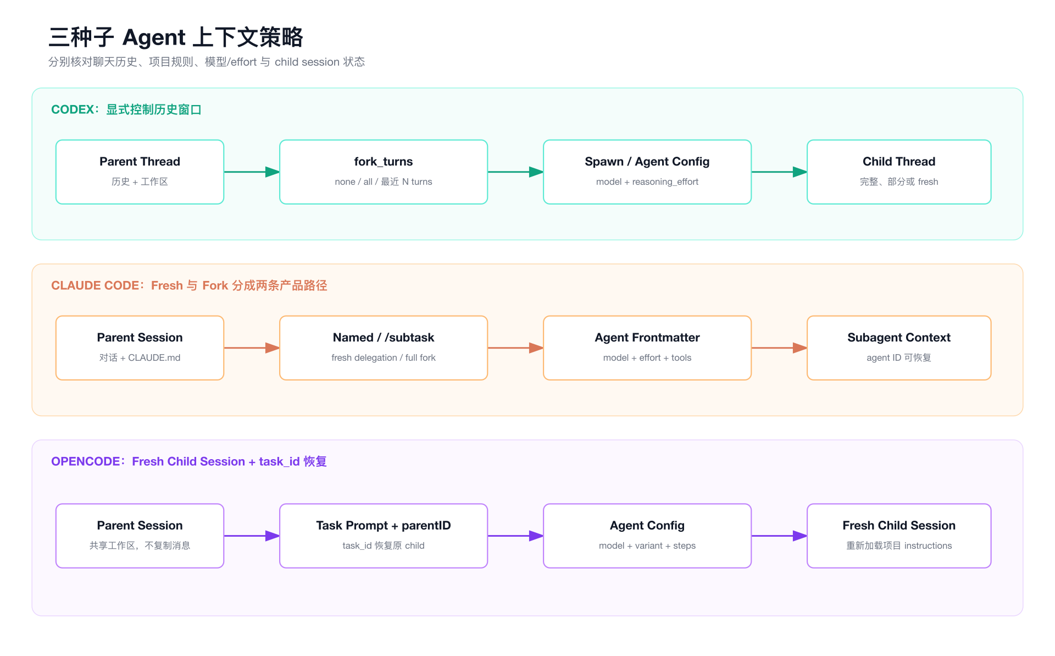Screen dimensions: 1055x656
Task: Click the task_id 恢复原 child caption
Action: point(384,546)
